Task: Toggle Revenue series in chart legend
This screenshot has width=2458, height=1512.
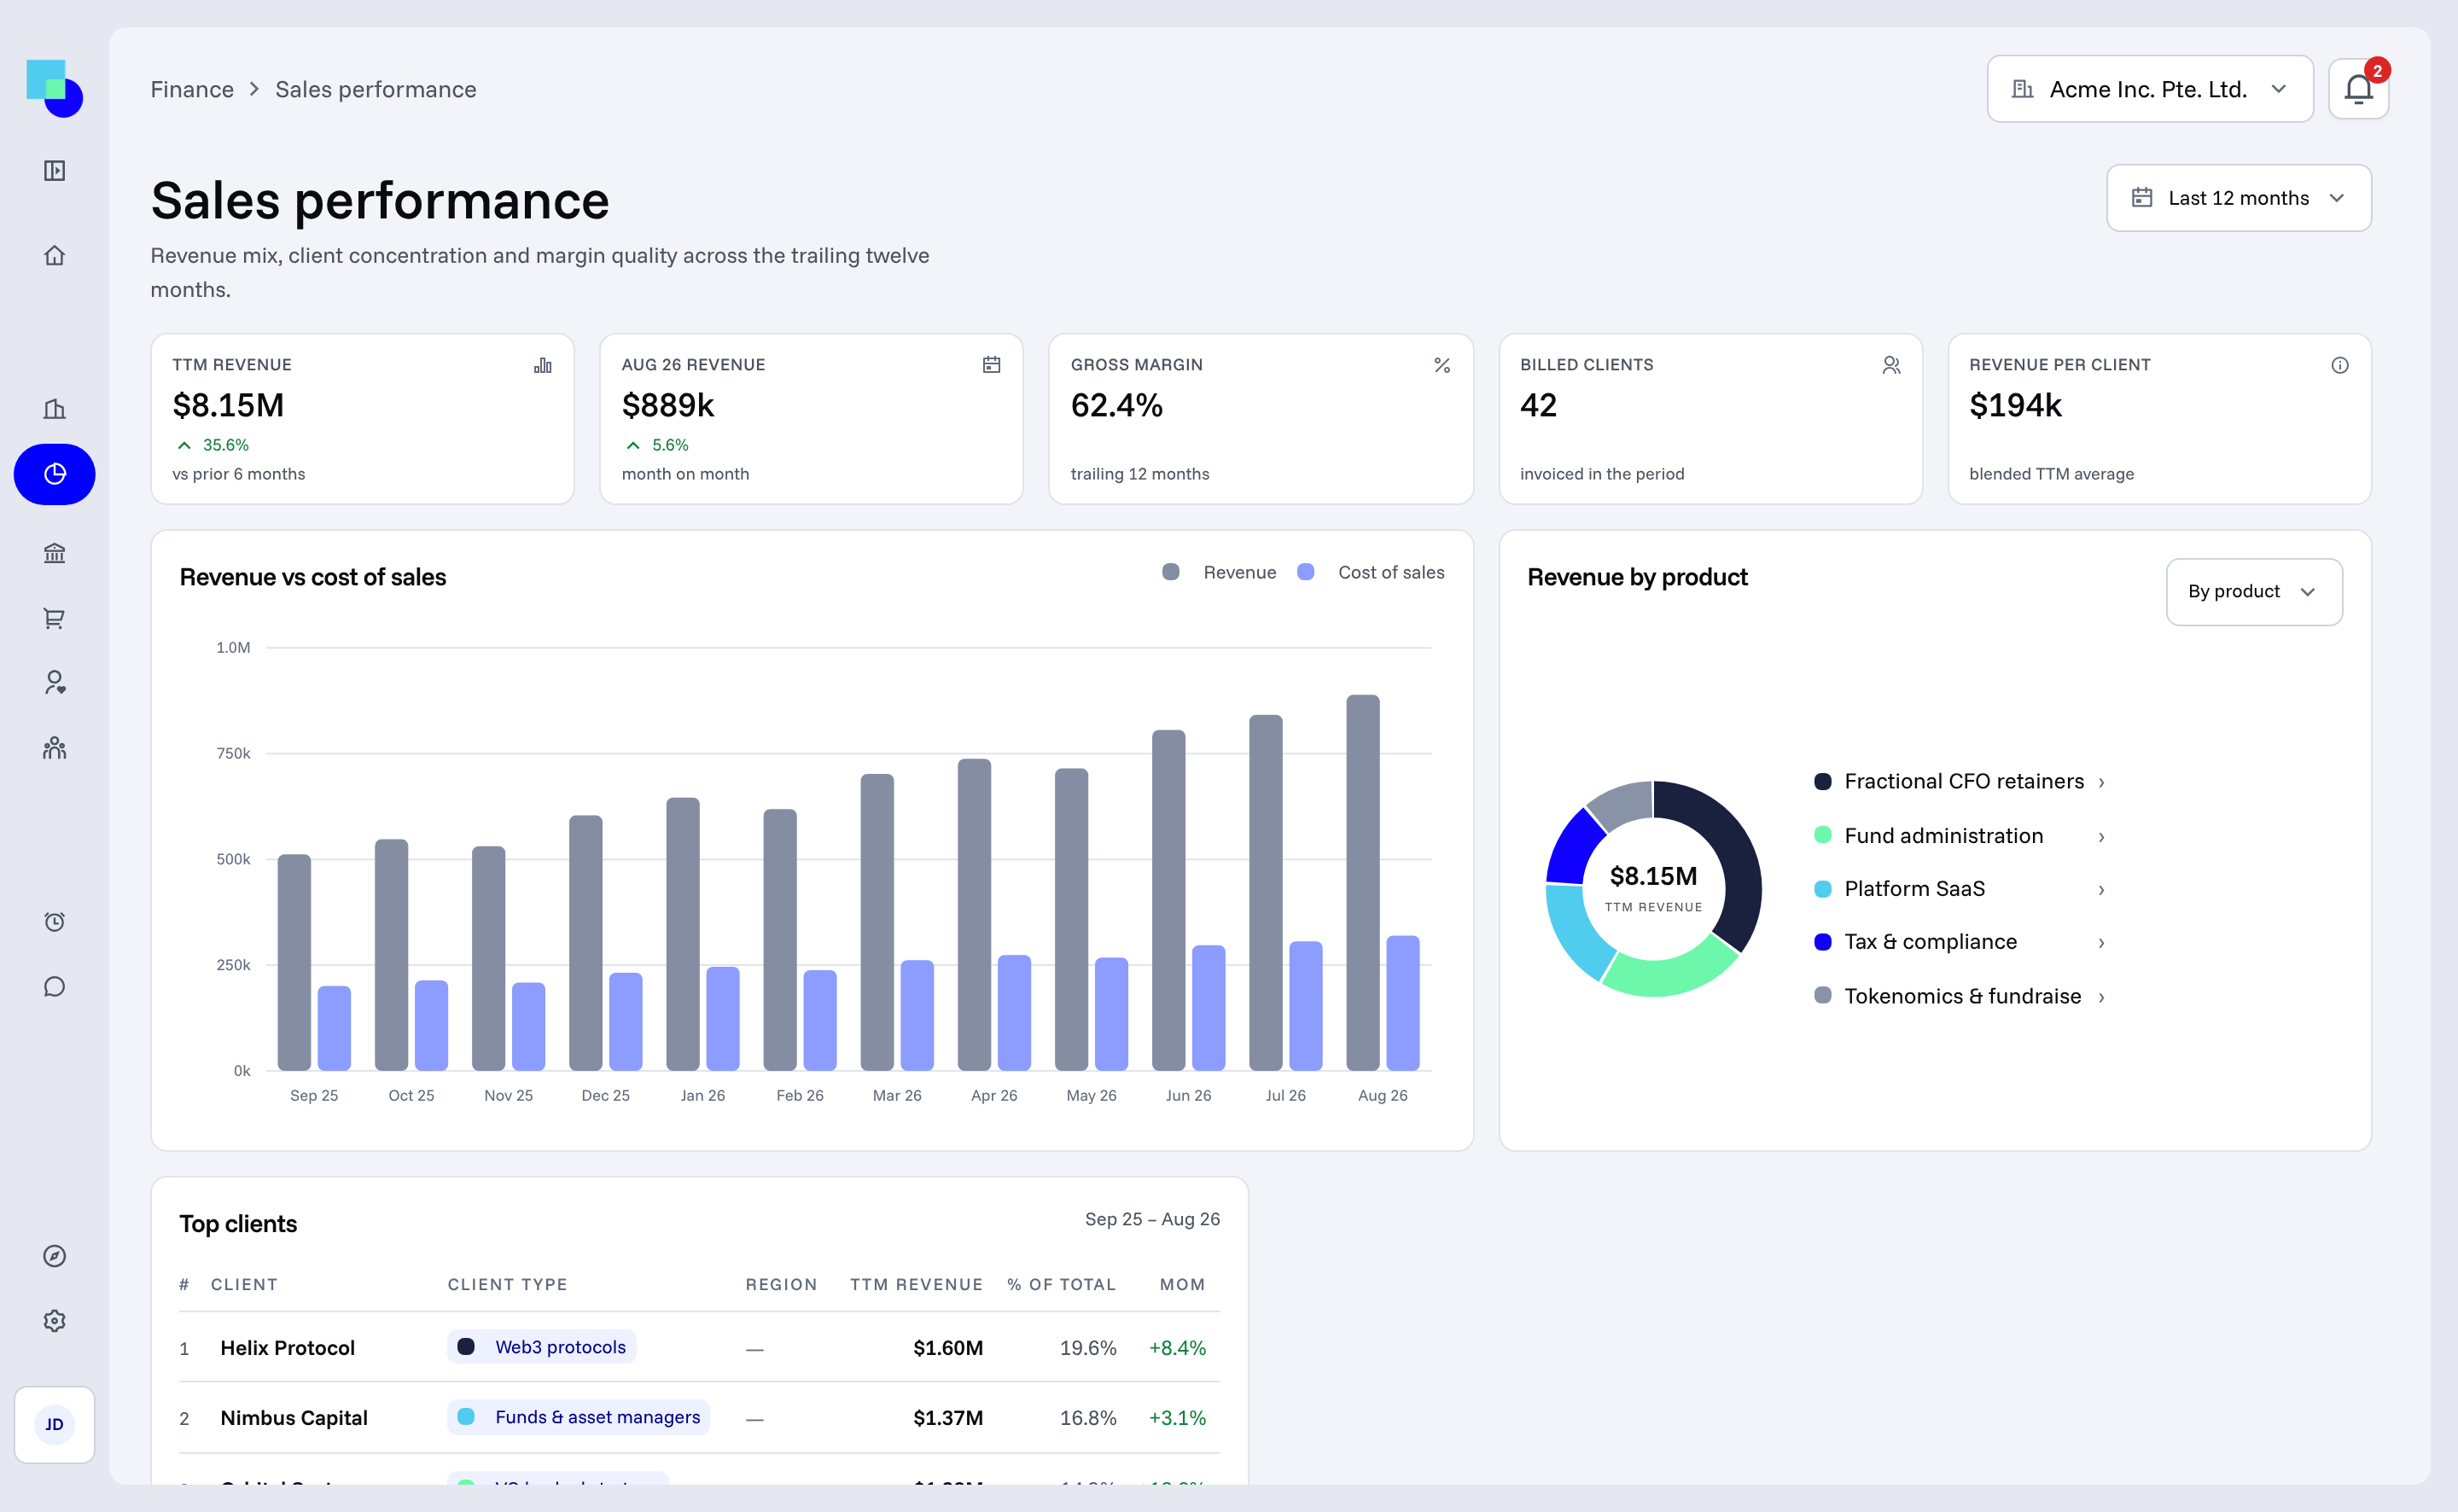Action: click(1219, 572)
